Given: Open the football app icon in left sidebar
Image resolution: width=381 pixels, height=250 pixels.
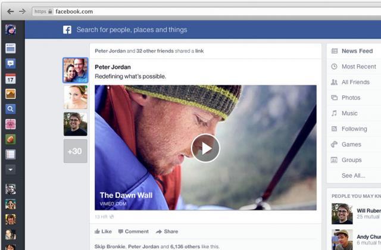Looking at the screenshot, I should 11,139.
